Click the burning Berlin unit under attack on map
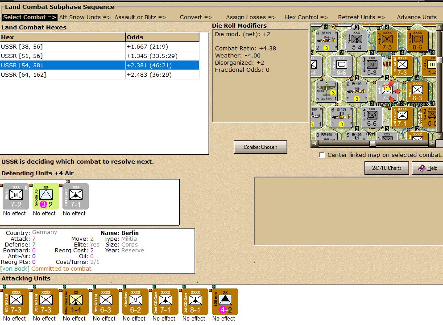Screen dimensions: 443x325 click(x=387, y=91)
